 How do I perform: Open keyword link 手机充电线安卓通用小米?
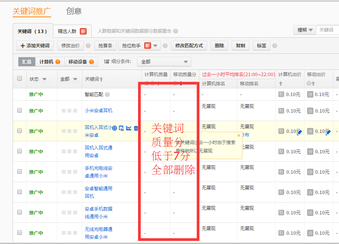click(x=99, y=172)
